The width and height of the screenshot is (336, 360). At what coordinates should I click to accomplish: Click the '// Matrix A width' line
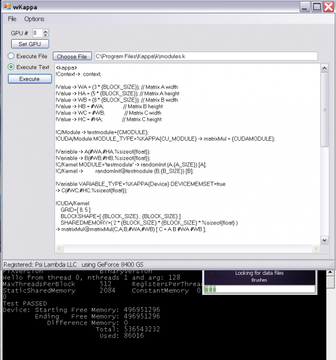[116, 87]
